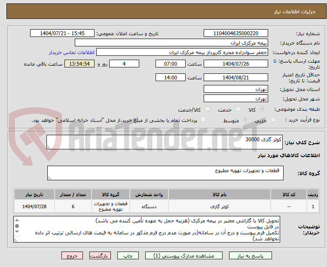Viewport: 327px width, 267px height.
Task: Click the announcement date field 1404/07/21 - 15:45
Action: [62, 33]
